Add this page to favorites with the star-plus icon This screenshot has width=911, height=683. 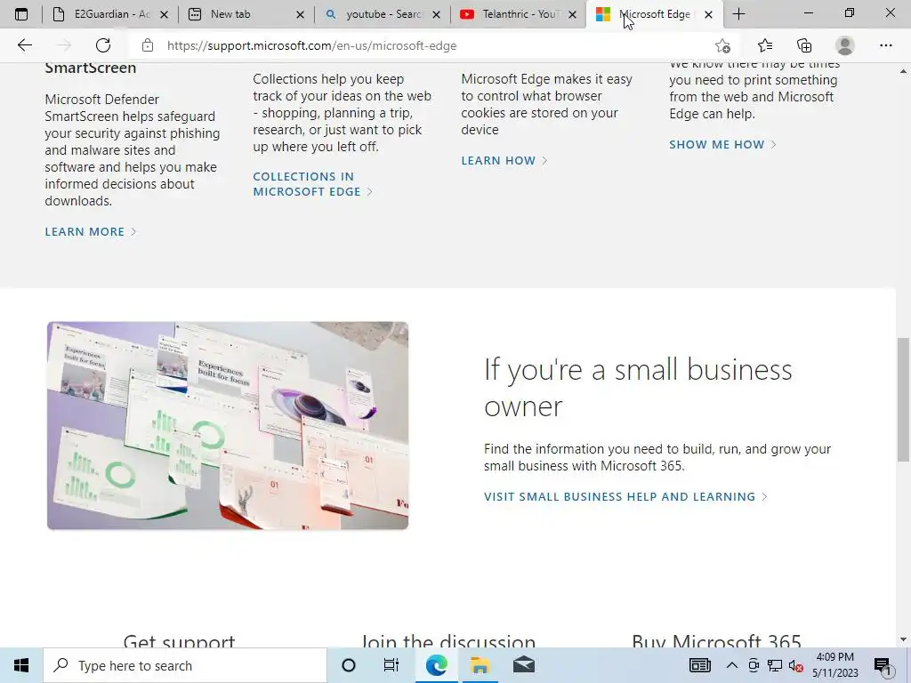coord(722,45)
